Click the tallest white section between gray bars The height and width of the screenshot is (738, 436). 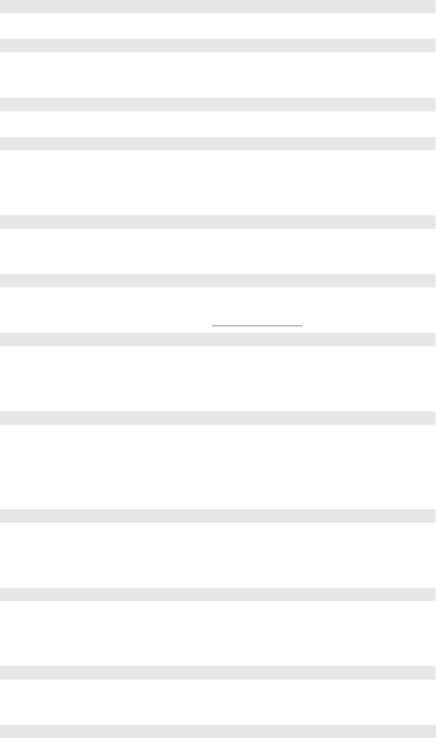pos(218,467)
